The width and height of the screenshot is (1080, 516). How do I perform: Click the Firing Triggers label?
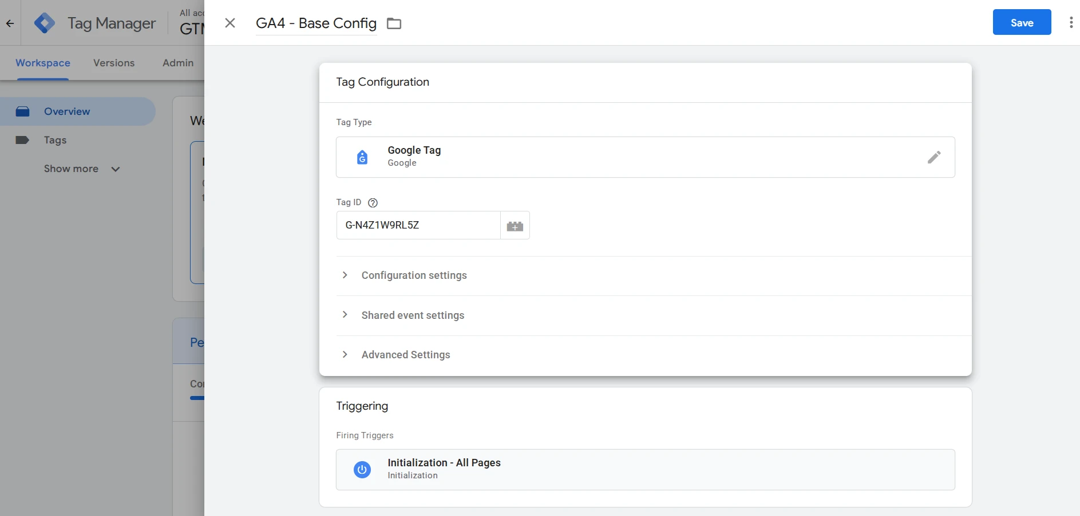click(365, 435)
